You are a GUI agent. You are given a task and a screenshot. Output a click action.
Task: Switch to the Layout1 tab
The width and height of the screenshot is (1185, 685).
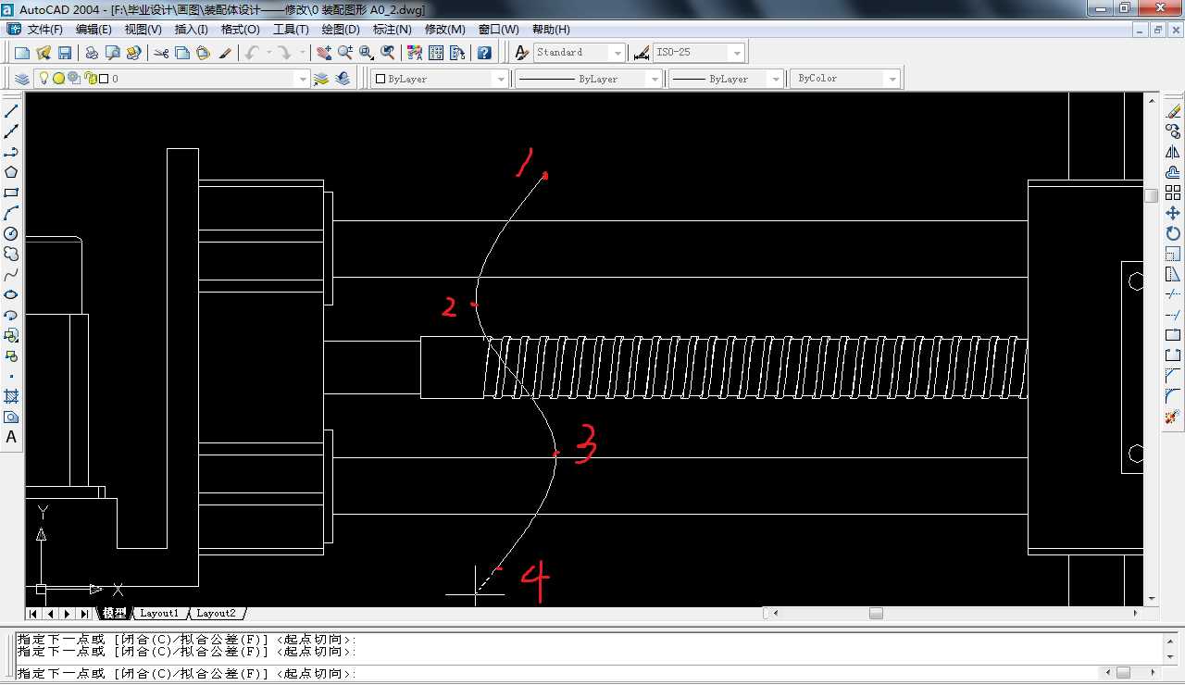(160, 614)
